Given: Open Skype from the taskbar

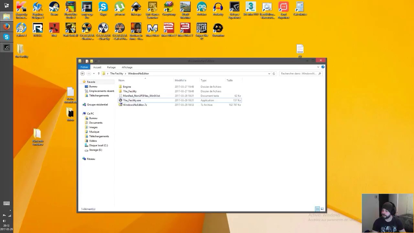Looking at the screenshot, I should tap(6, 37).
